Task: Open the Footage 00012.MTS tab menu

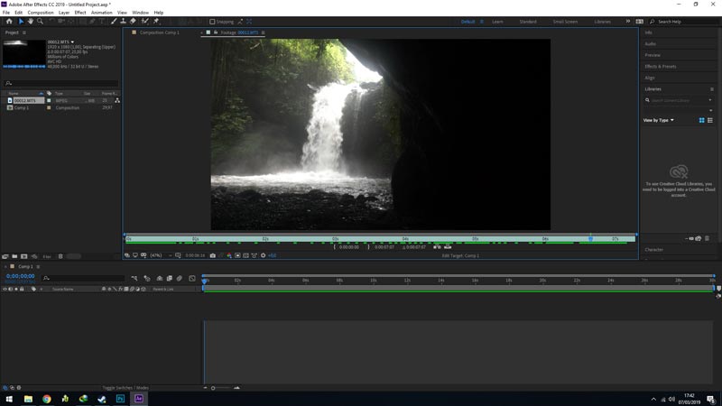Action: [x=263, y=32]
